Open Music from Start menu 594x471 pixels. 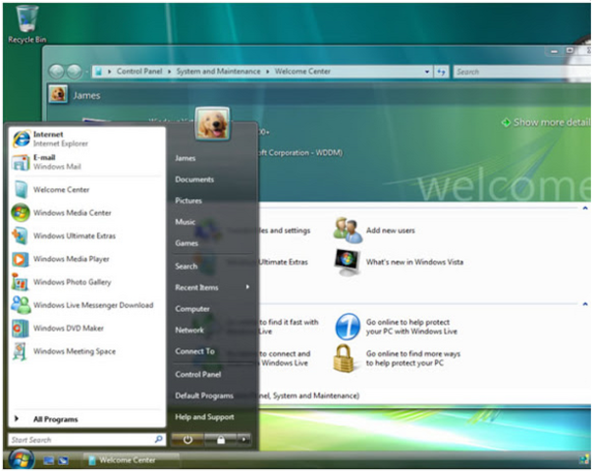pyautogui.click(x=185, y=222)
